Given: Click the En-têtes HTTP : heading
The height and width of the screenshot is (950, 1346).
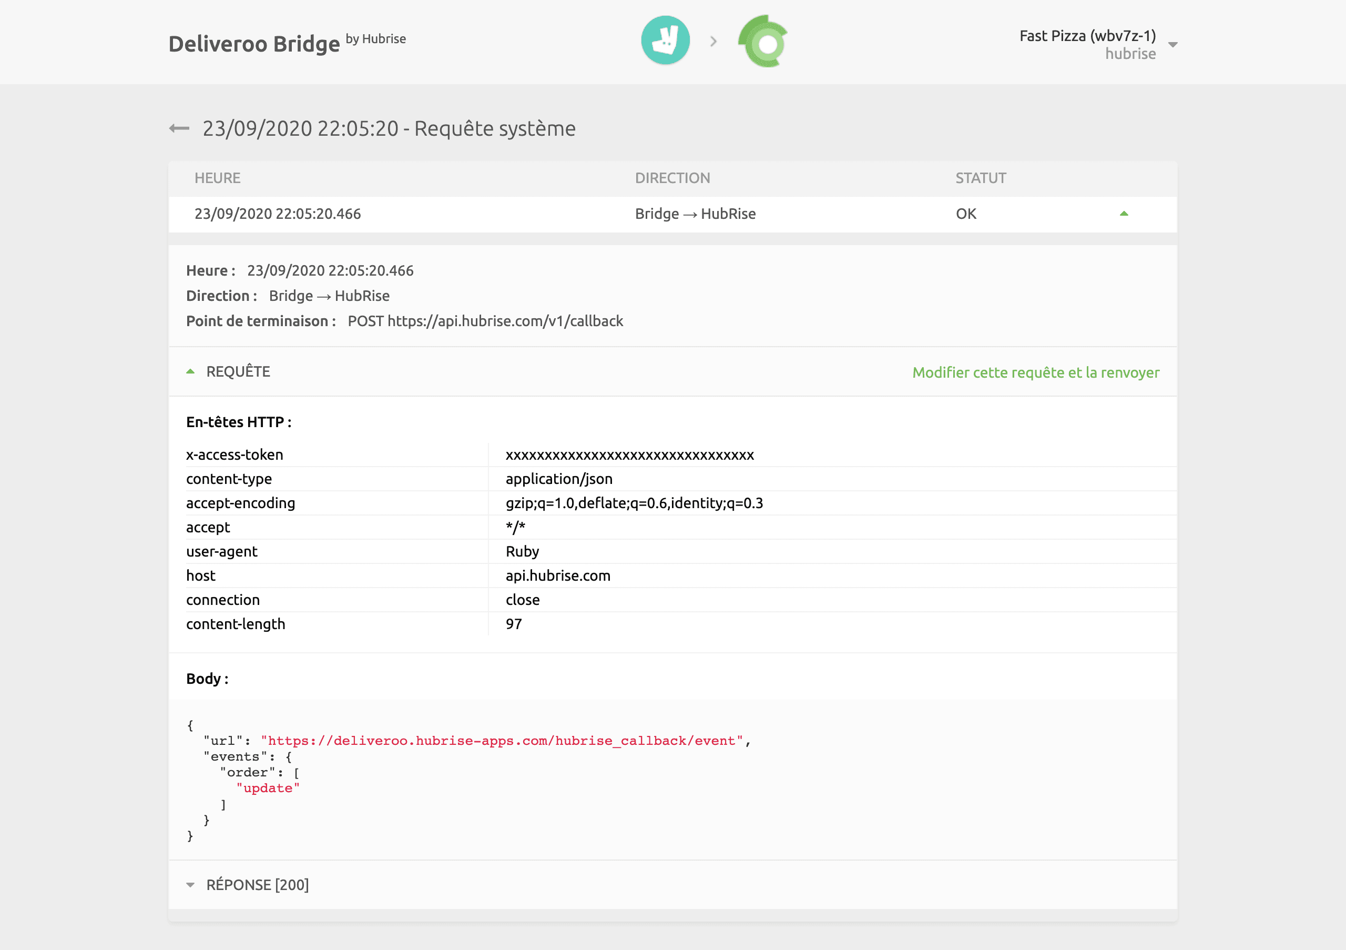Looking at the screenshot, I should pyautogui.click(x=239, y=422).
